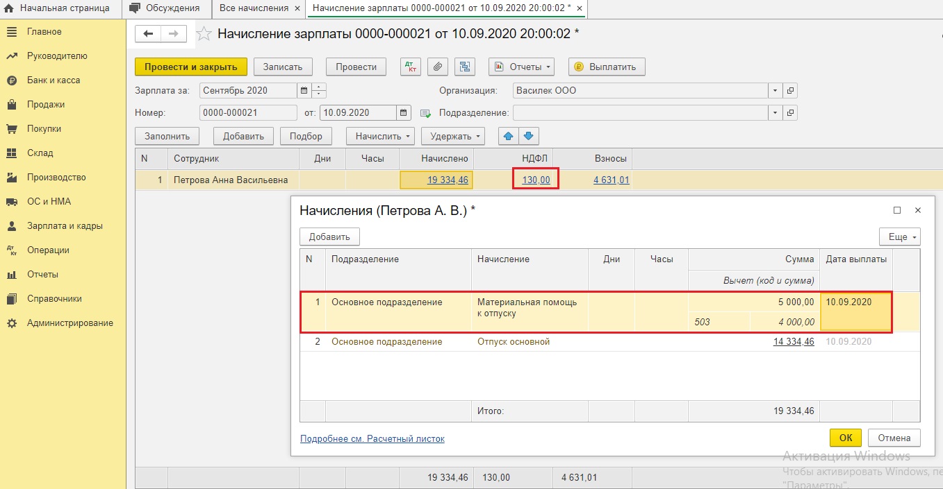Click the НДФЛ amount 130,00 link
The height and width of the screenshot is (489, 943).
pyautogui.click(x=536, y=180)
